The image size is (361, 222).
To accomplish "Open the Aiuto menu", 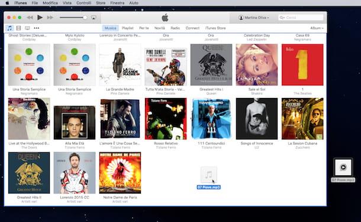I will coord(134,3).
